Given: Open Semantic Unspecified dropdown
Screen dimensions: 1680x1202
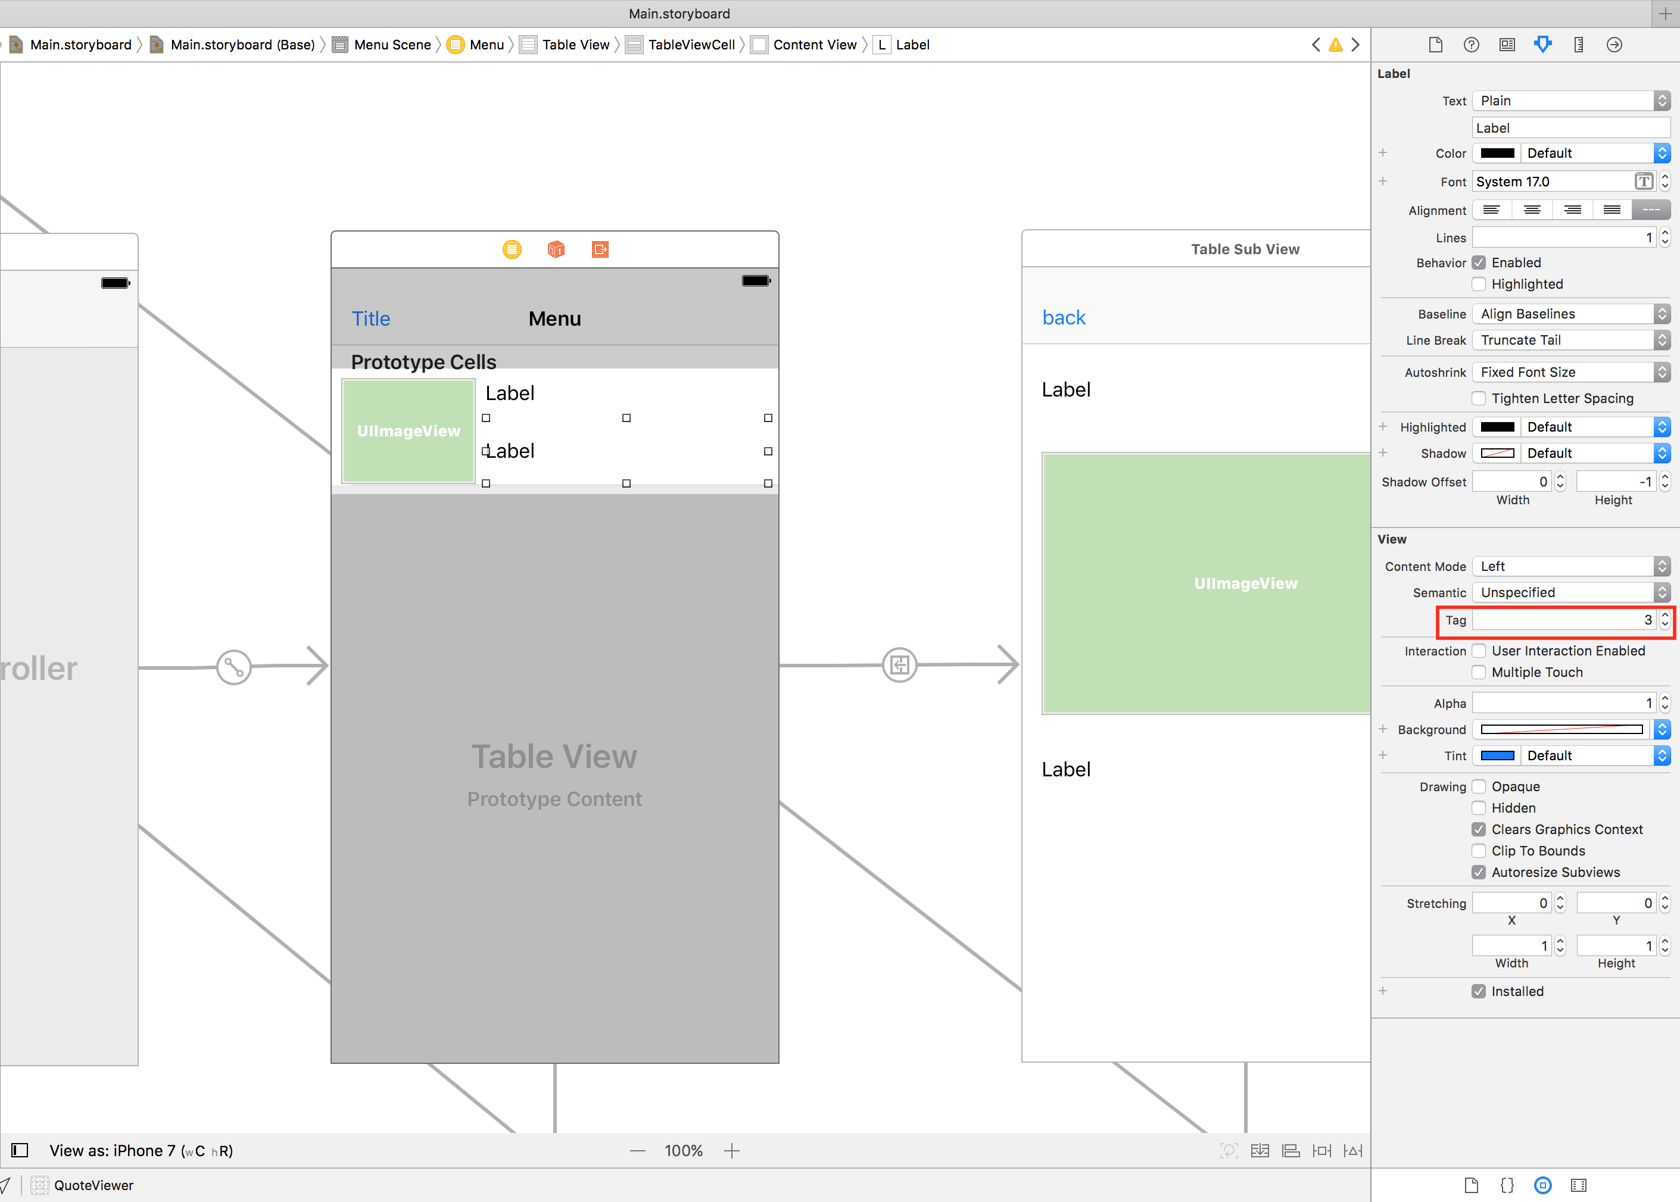Looking at the screenshot, I should tap(1570, 592).
